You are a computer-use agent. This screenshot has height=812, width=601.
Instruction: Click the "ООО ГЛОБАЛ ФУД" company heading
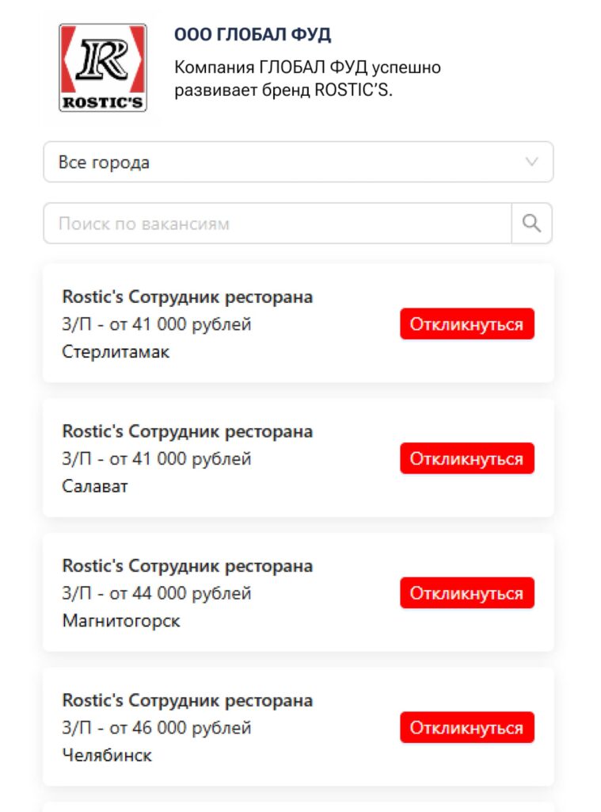coord(253,35)
